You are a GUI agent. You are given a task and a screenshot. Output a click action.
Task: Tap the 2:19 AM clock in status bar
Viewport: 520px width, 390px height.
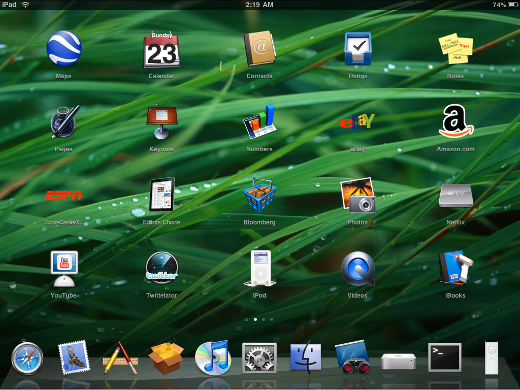click(x=259, y=5)
